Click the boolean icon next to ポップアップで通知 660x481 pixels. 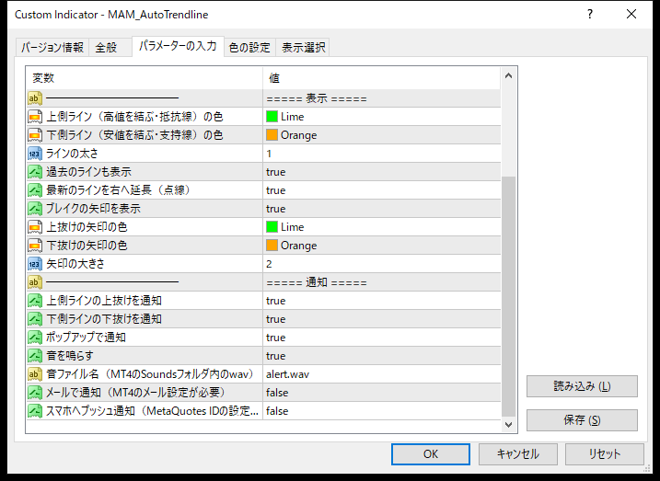[x=35, y=338]
